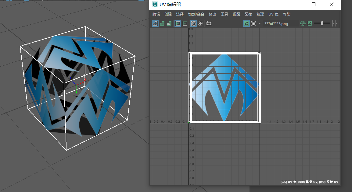The width and height of the screenshot is (352, 192).
Task: Open the 选择 menu
Action: 180,14
